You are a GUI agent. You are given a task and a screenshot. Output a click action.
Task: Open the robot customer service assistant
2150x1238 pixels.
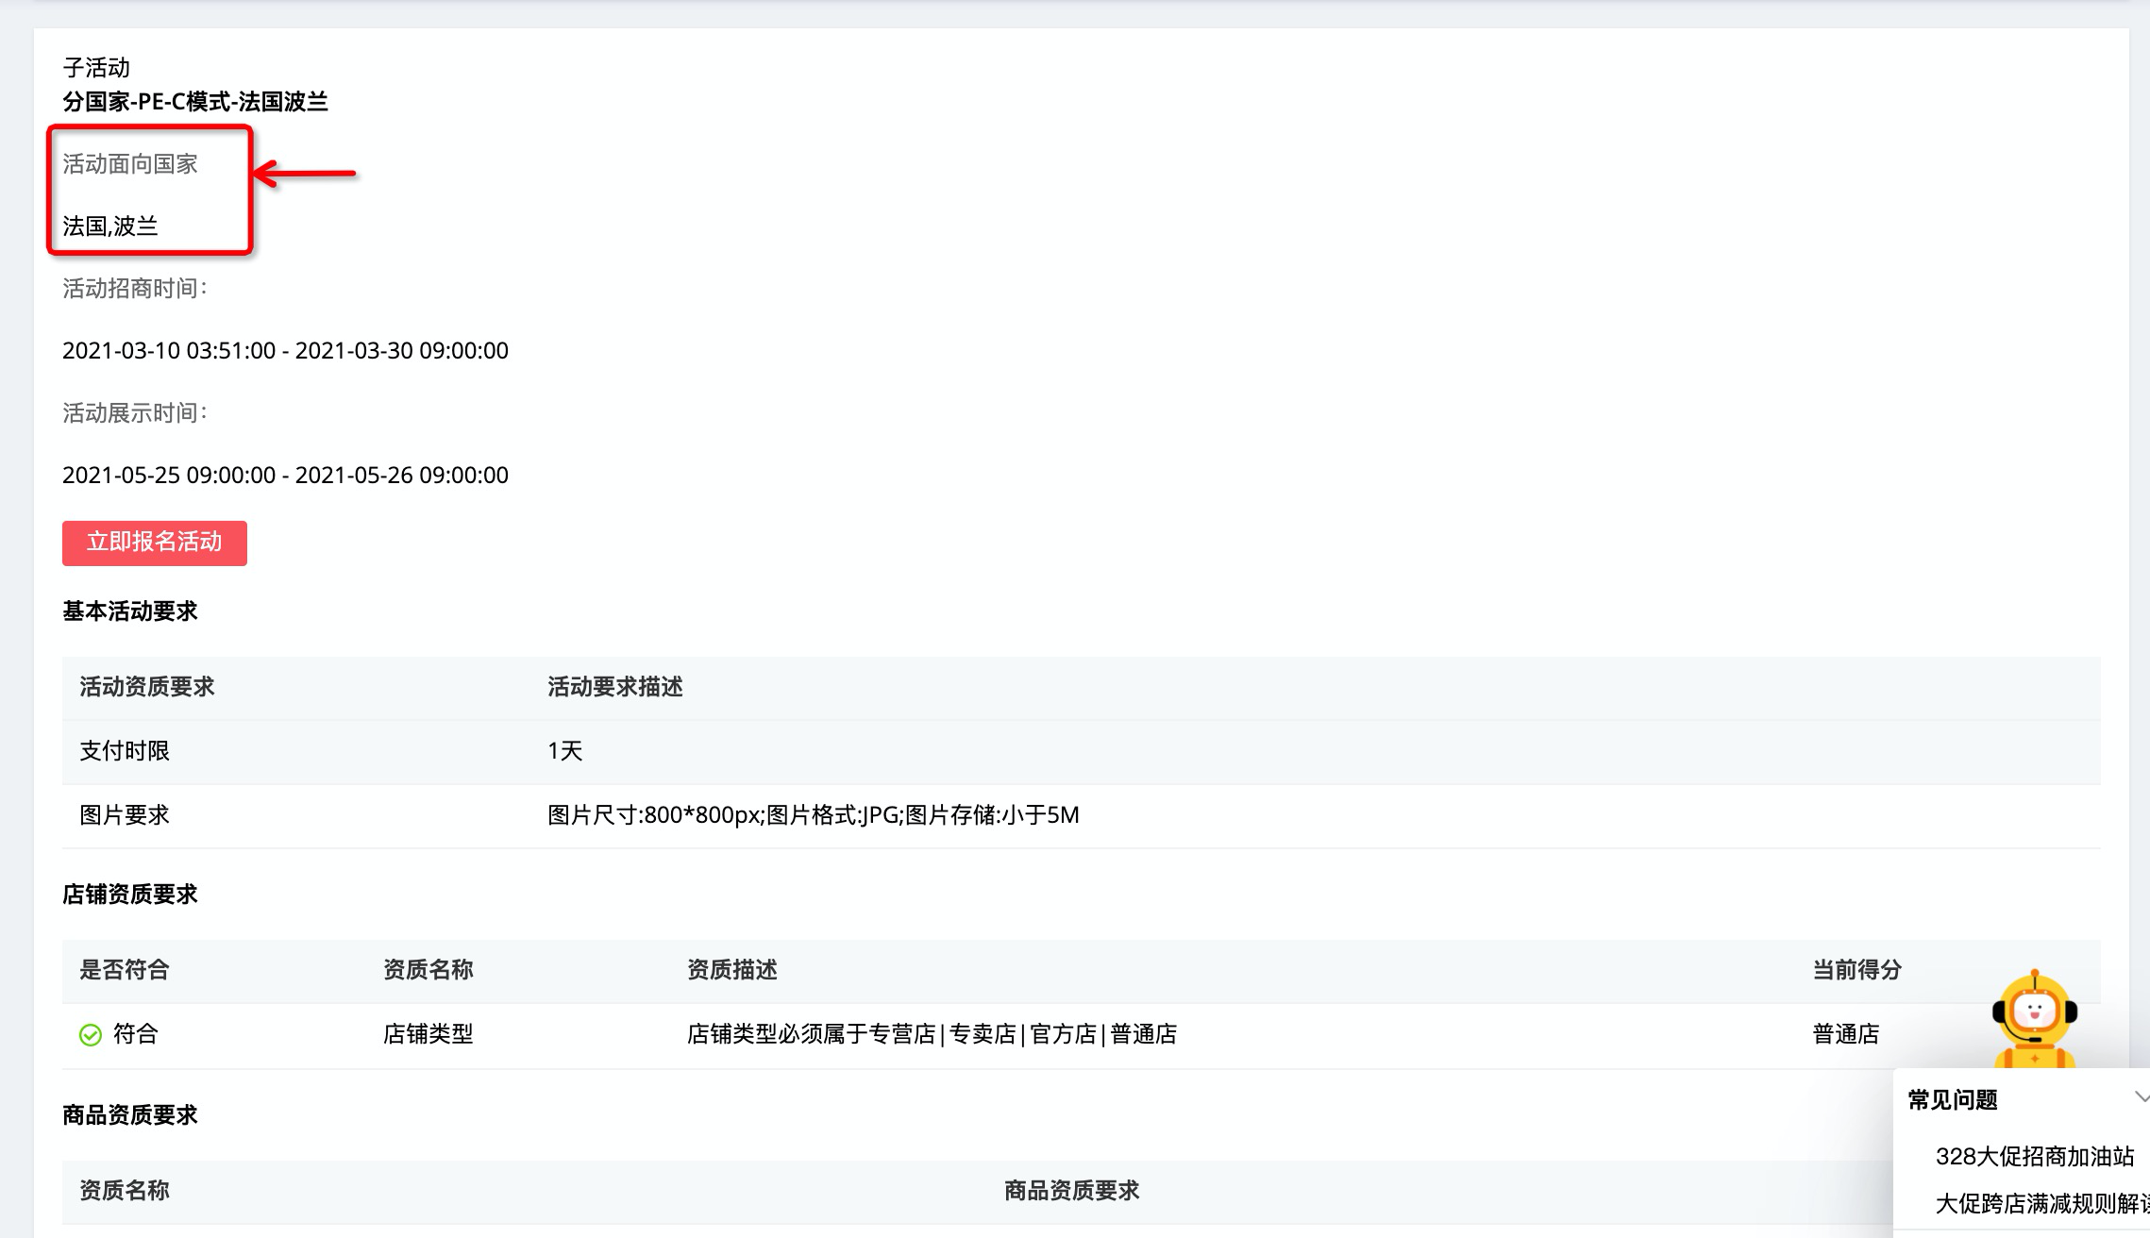tap(2034, 1018)
